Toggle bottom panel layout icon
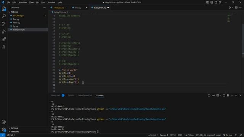Screen dimensions: 244x137 coord(212,2)
